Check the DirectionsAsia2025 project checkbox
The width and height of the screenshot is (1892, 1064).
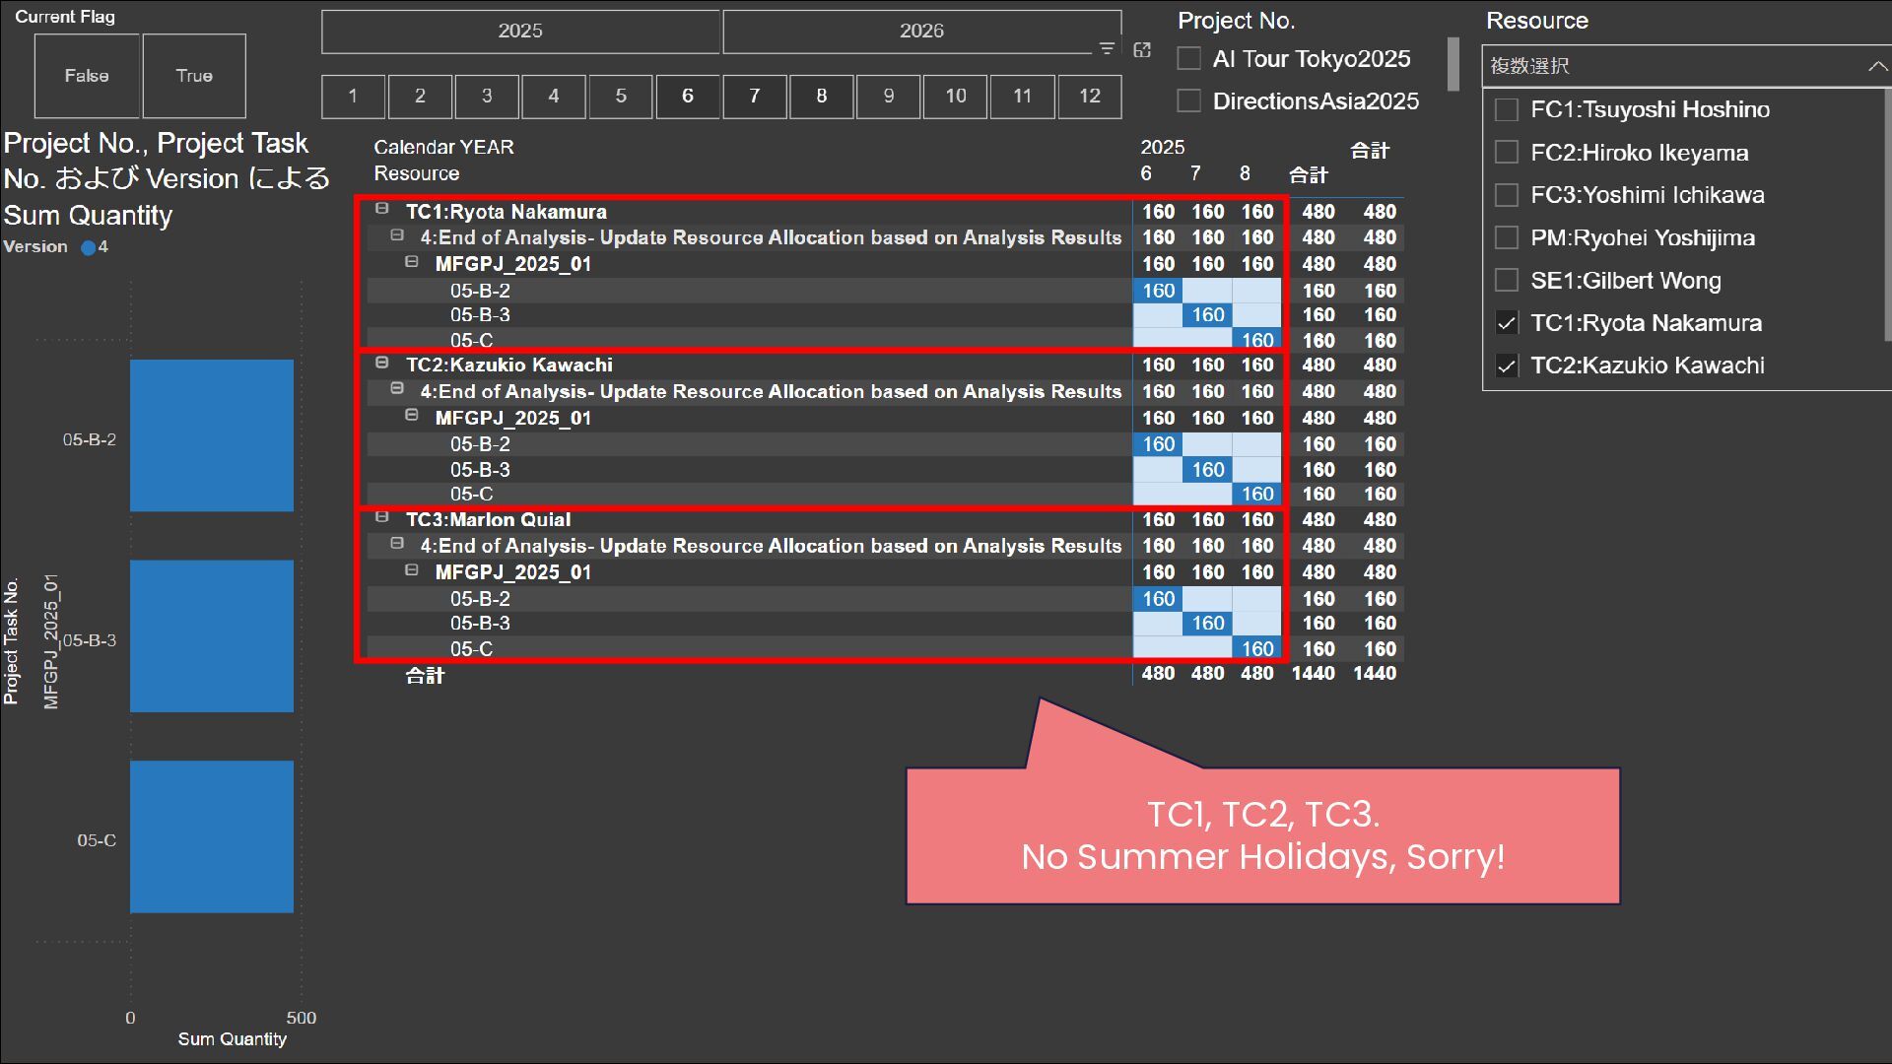(x=1189, y=101)
